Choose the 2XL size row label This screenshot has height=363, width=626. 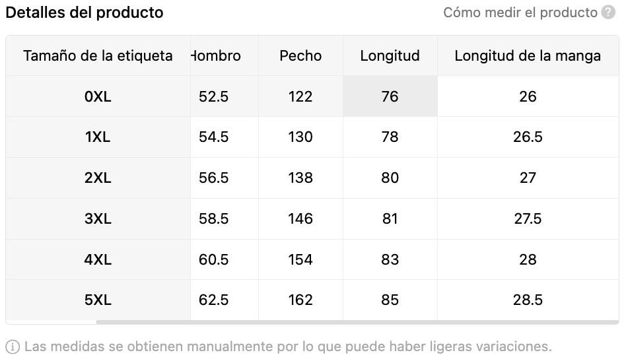point(98,178)
